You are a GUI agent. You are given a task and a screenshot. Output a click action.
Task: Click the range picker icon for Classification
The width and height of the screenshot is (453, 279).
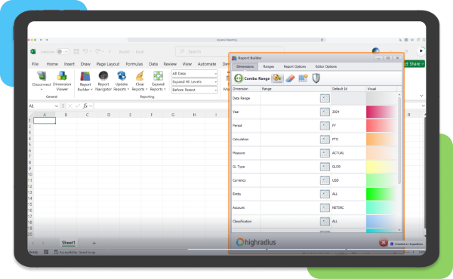pos(325,221)
